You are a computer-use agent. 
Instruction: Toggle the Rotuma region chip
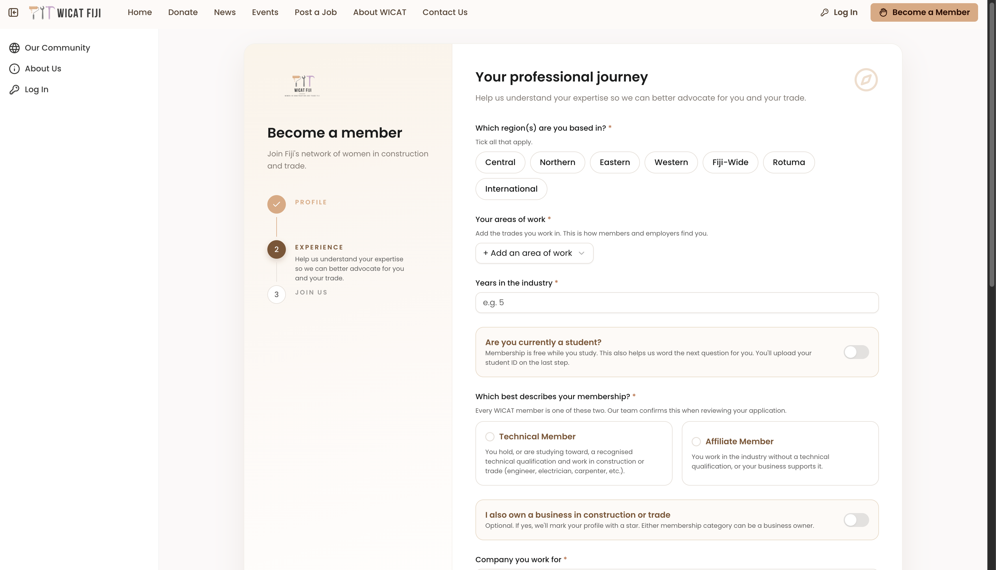(788, 162)
